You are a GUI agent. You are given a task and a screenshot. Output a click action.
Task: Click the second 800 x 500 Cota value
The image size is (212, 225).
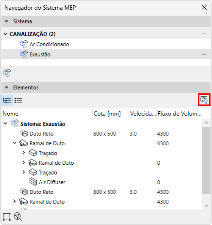click(104, 192)
